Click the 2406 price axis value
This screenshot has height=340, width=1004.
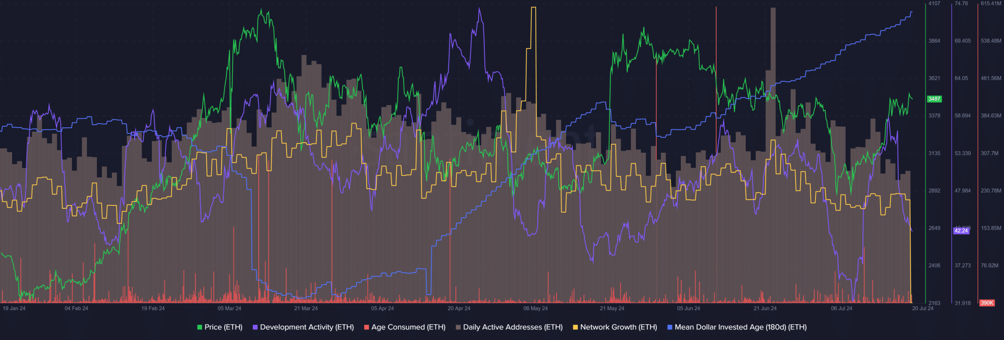click(934, 265)
